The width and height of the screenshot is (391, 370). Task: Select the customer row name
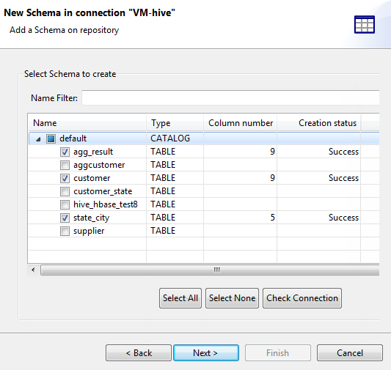[x=92, y=178]
